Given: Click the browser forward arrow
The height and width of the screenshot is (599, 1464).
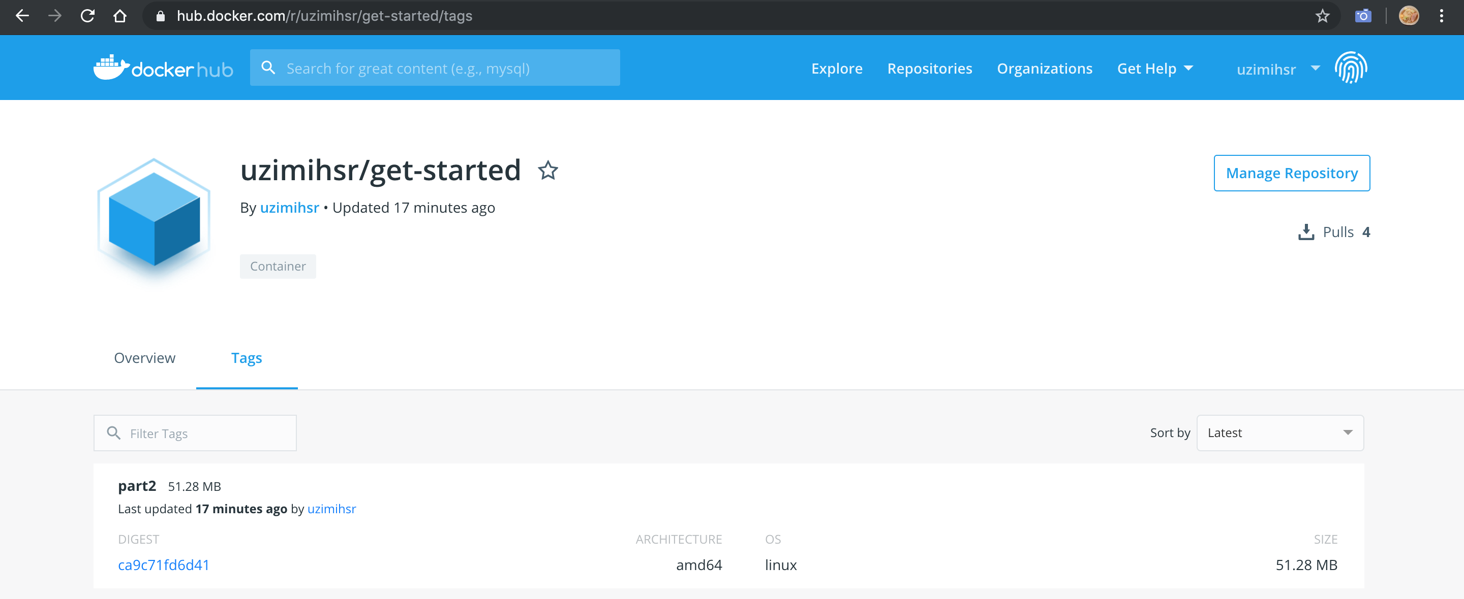Looking at the screenshot, I should [x=55, y=16].
